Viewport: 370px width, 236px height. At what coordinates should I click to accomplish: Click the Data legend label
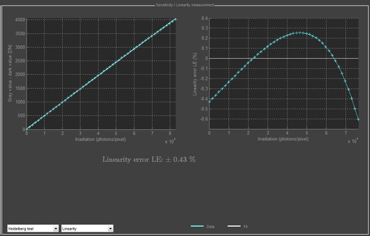tap(210, 227)
